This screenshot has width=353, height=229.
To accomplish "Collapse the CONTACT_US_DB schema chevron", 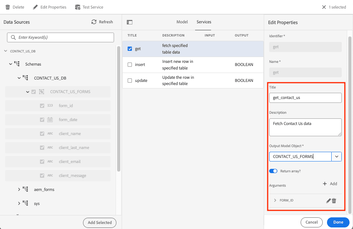I will (x=19, y=78).
